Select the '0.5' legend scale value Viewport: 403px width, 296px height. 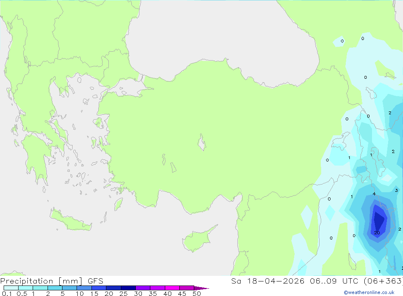coord(22,294)
